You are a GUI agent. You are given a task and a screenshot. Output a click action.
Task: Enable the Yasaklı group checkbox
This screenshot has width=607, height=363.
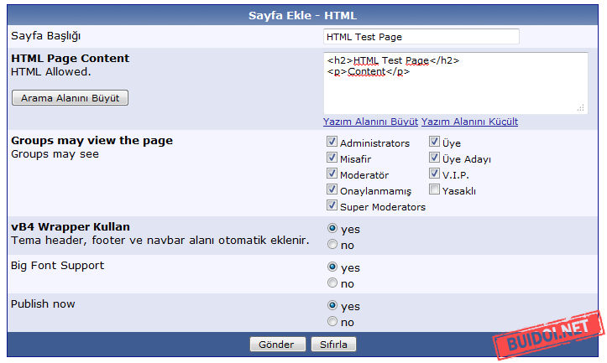coord(435,190)
